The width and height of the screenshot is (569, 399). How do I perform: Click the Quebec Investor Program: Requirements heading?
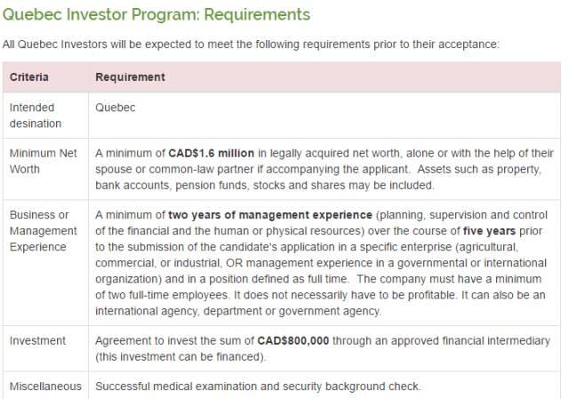tap(156, 15)
